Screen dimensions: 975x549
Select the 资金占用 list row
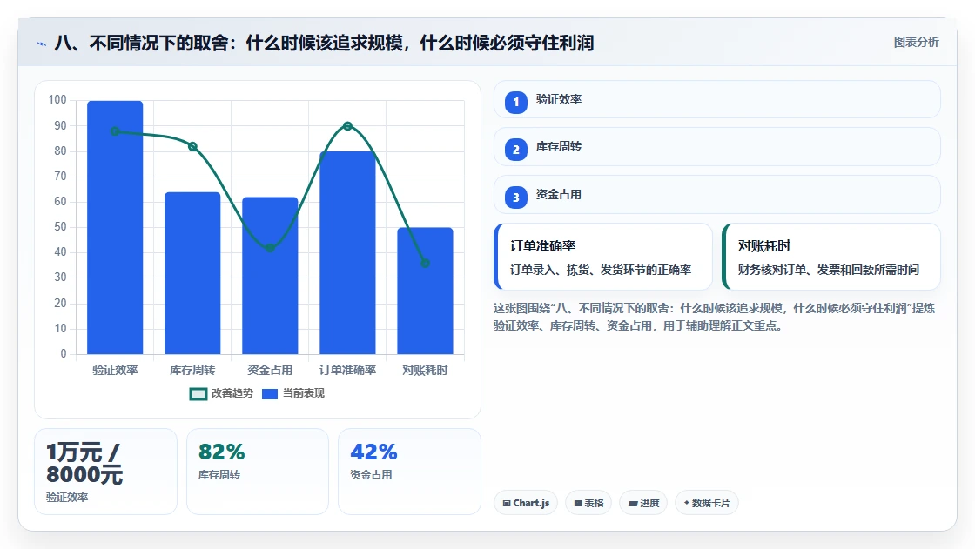(717, 195)
